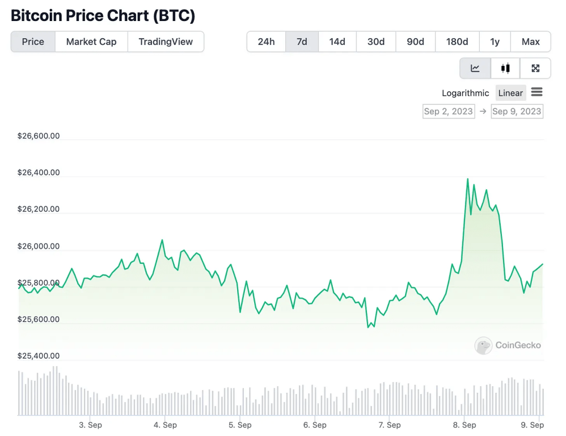This screenshot has width=566, height=436.
Task: Open the Price tab
Action: pos(33,41)
